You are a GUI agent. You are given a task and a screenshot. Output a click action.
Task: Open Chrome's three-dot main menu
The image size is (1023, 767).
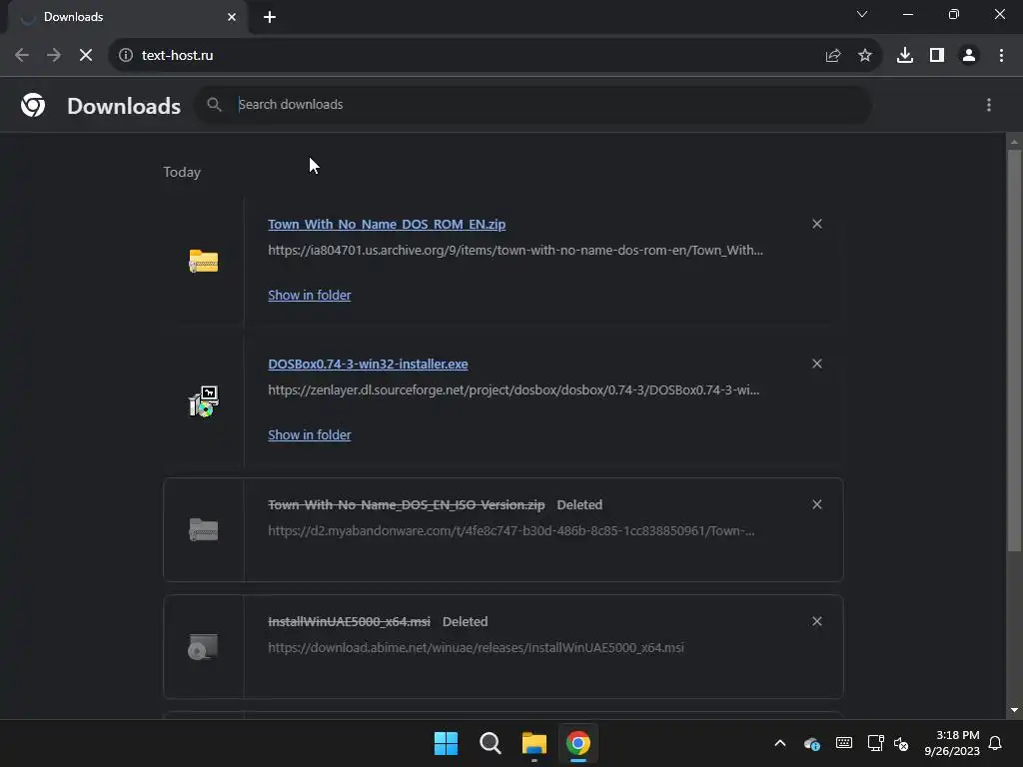point(1001,56)
